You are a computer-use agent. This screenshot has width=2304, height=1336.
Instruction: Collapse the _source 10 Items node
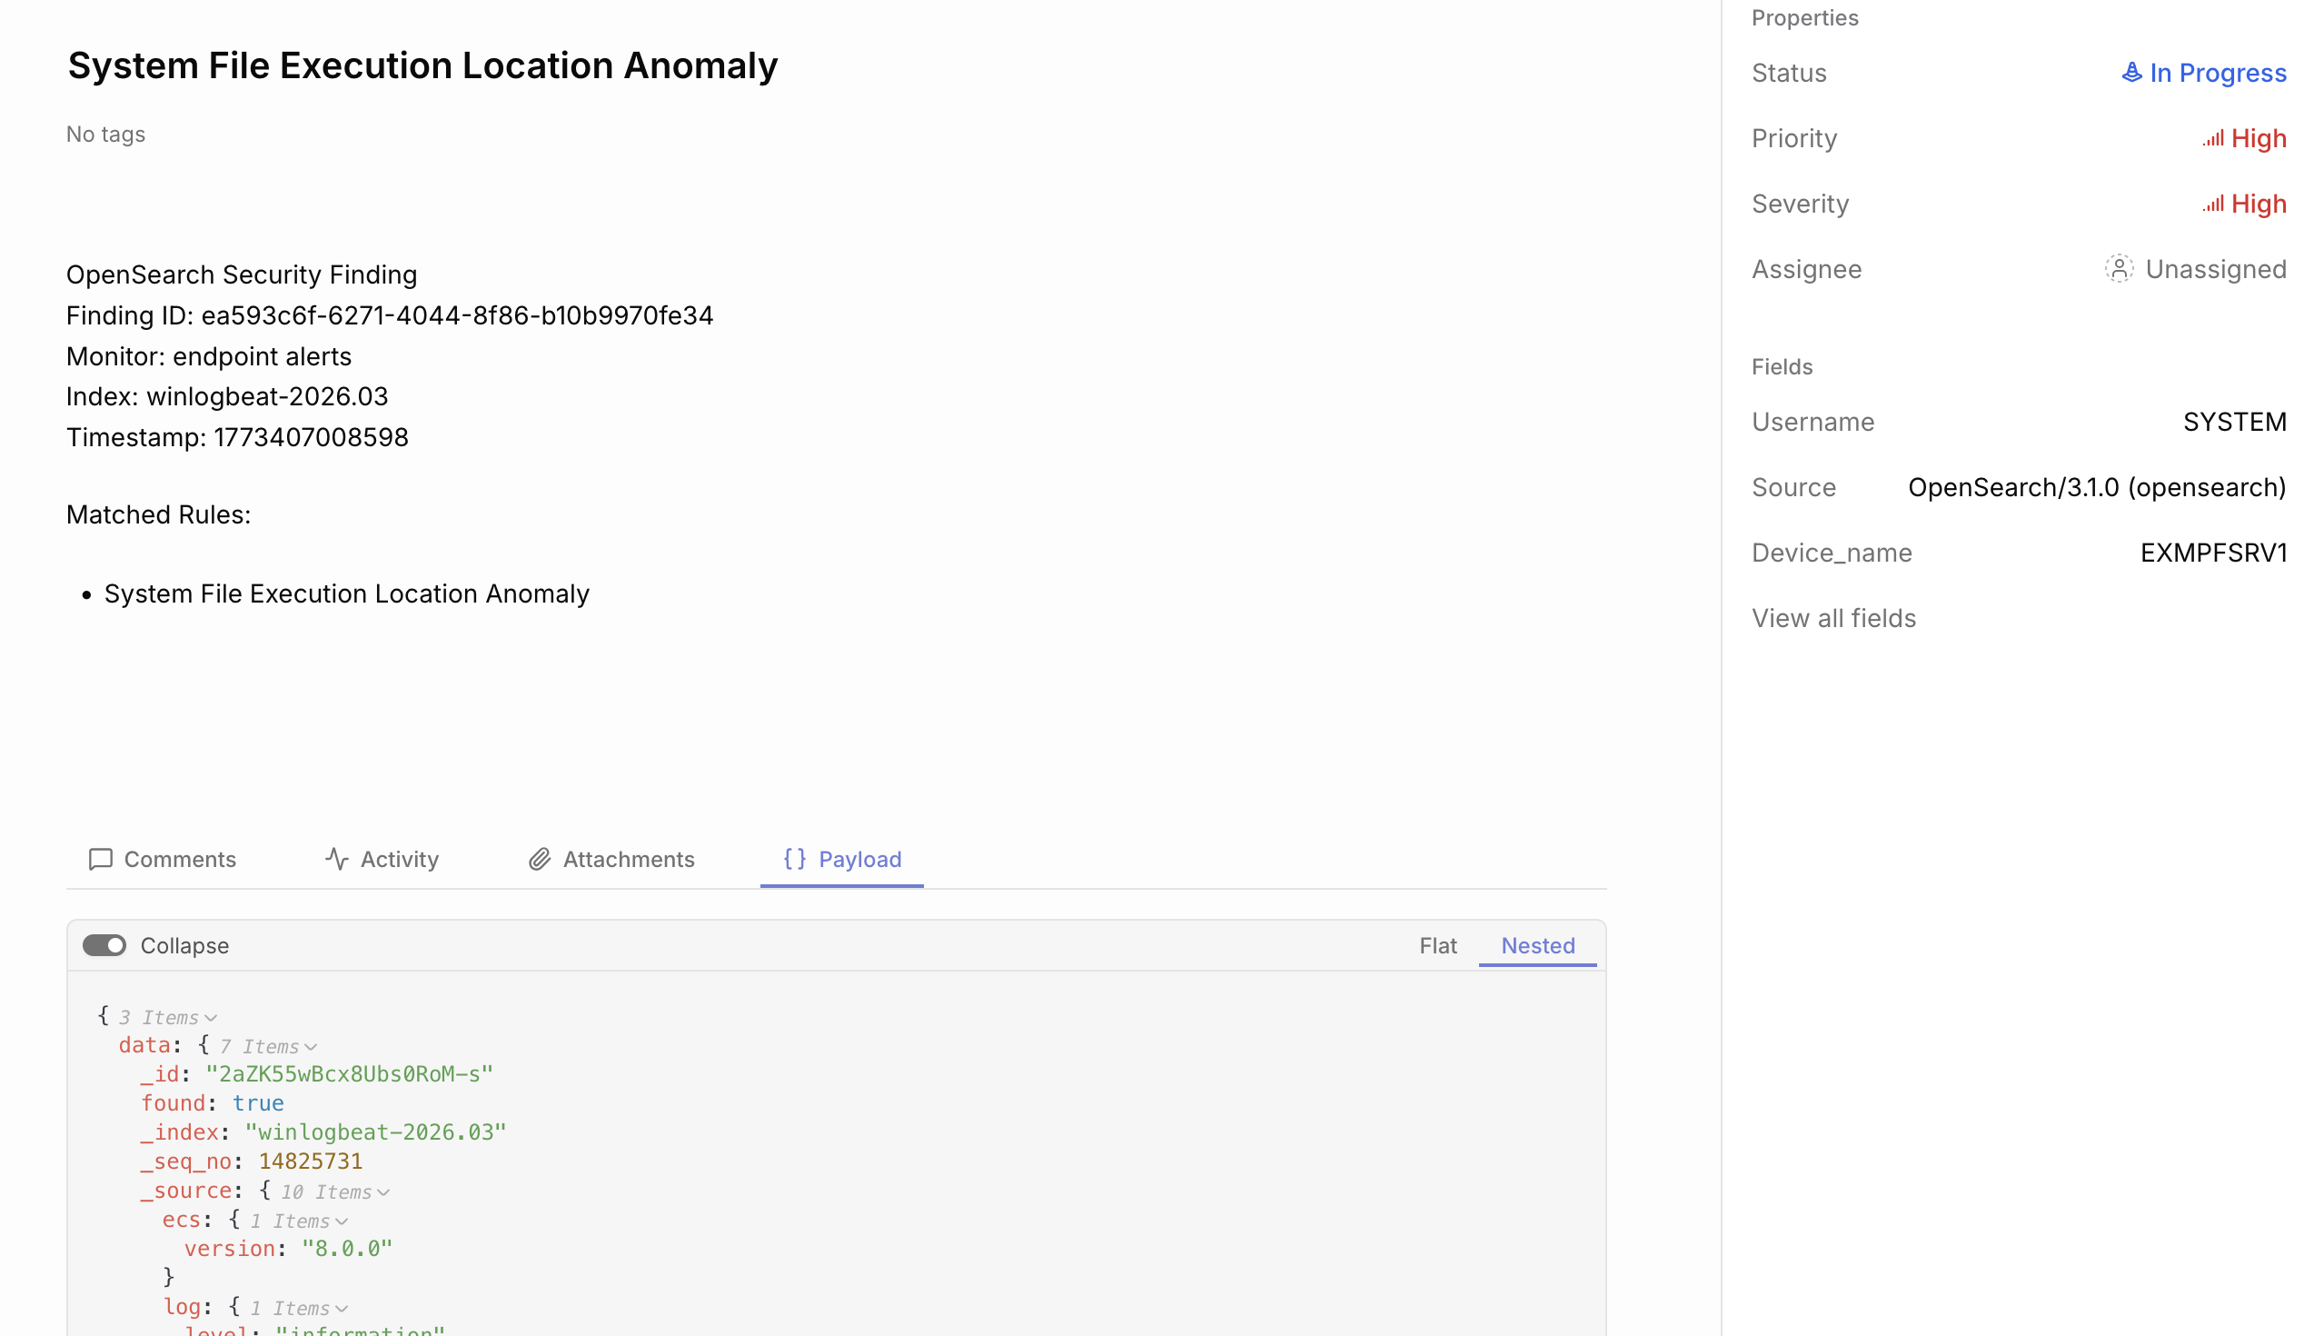pyautogui.click(x=384, y=1192)
